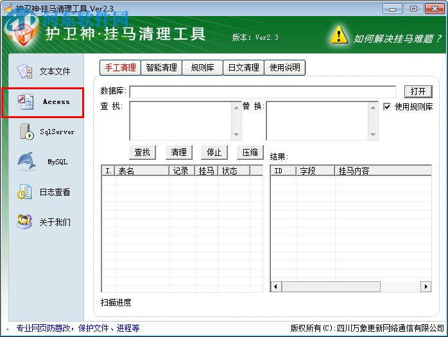Click the 清理 button
Viewport: 448px width, 337px height.
coord(179,152)
